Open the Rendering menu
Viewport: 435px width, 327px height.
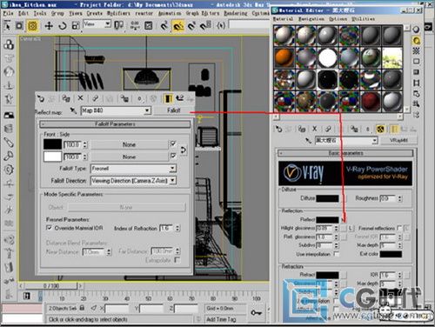pos(236,13)
